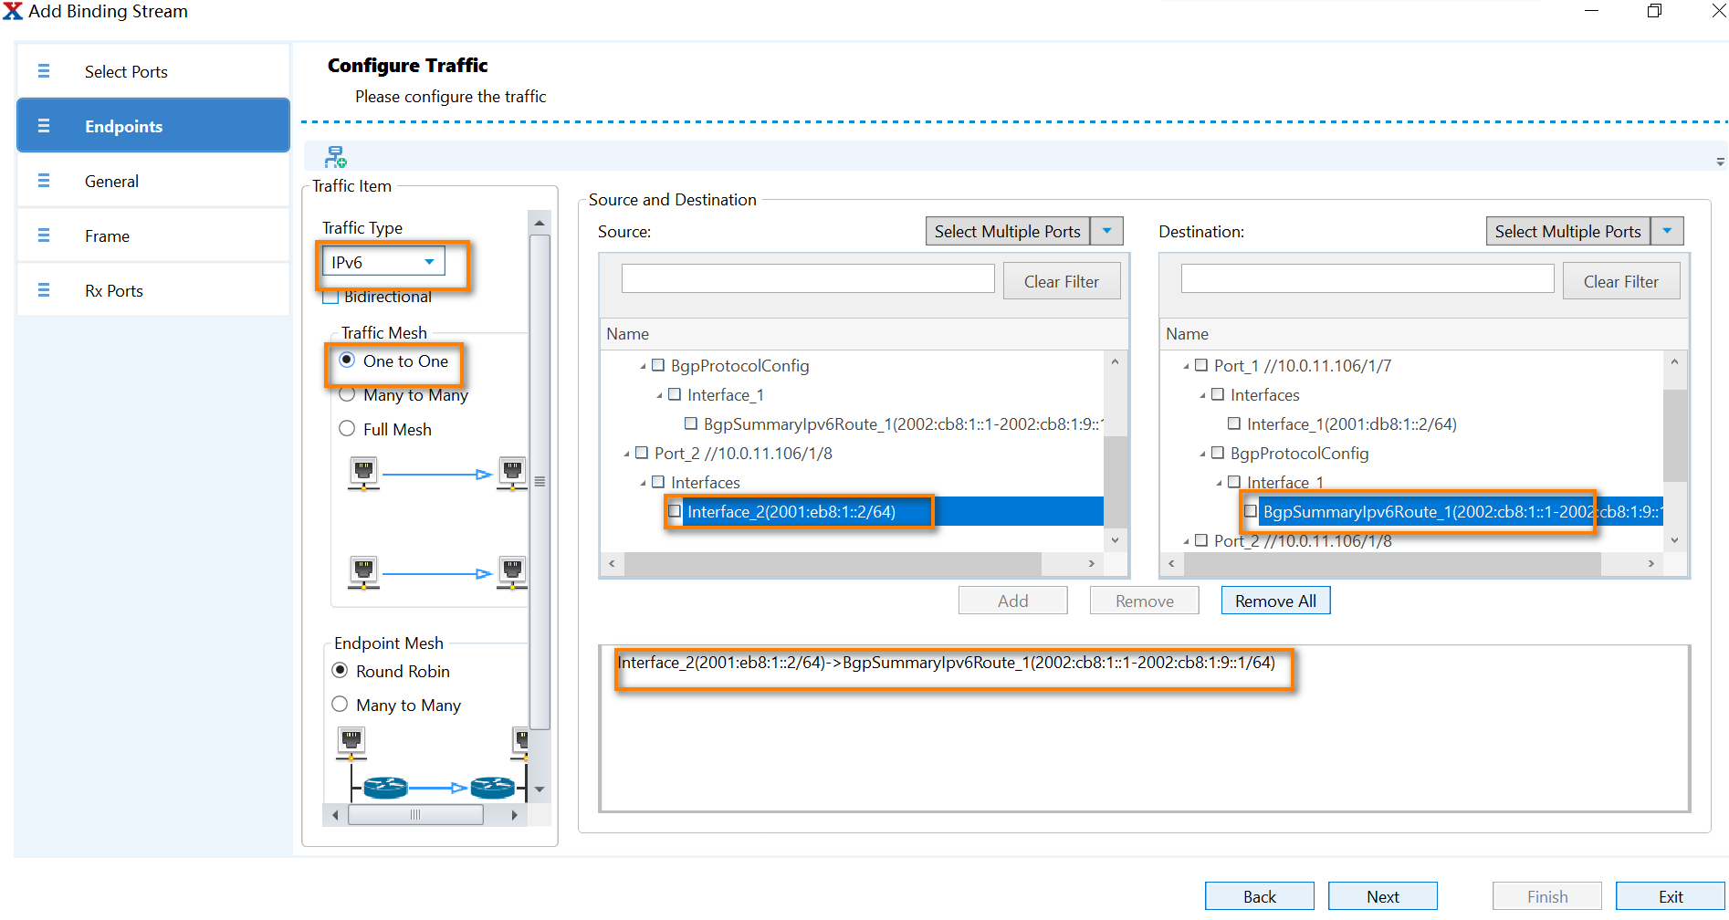Check Source Interface_1 checkbox
The height and width of the screenshot is (920, 1729).
click(x=675, y=394)
